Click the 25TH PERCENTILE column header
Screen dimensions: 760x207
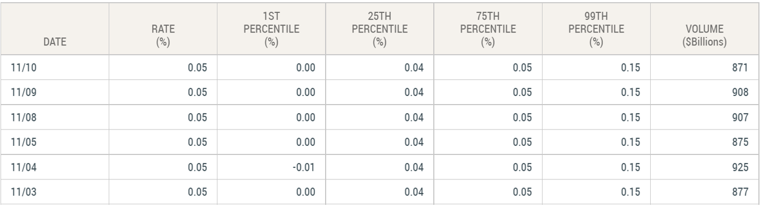379,29
